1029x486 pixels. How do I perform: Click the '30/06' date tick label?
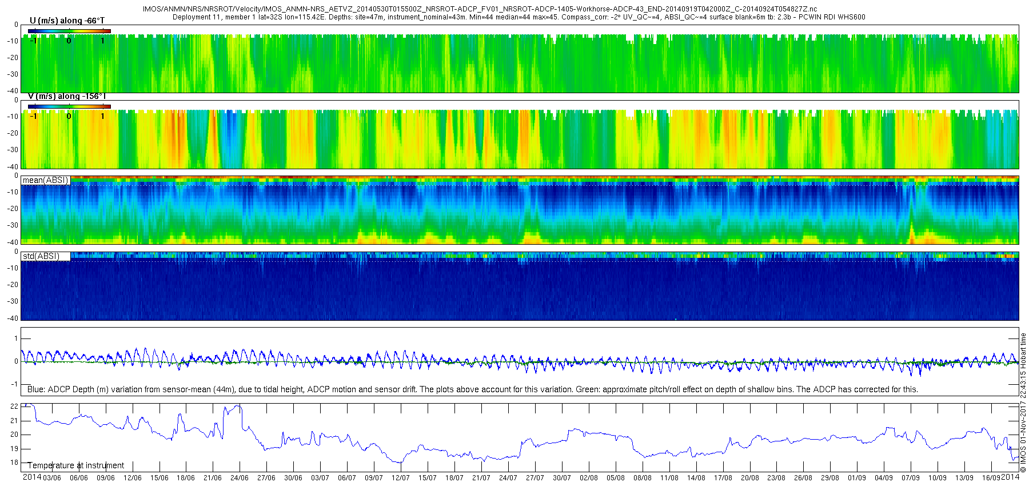coord(293,478)
